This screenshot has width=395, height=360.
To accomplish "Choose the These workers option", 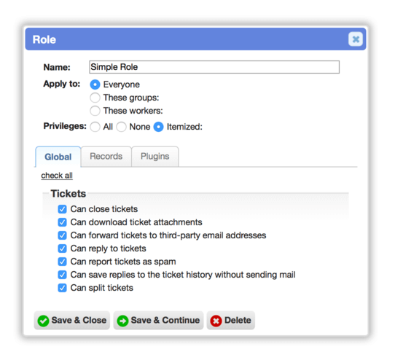I will (95, 111).
